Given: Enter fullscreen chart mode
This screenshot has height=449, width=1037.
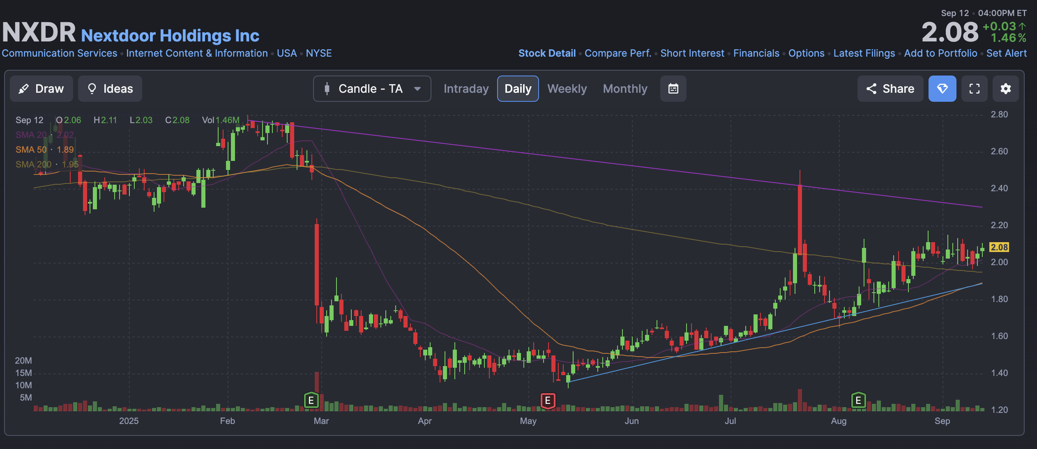Looking at the screenshot, I should click(x=974, y=89).
